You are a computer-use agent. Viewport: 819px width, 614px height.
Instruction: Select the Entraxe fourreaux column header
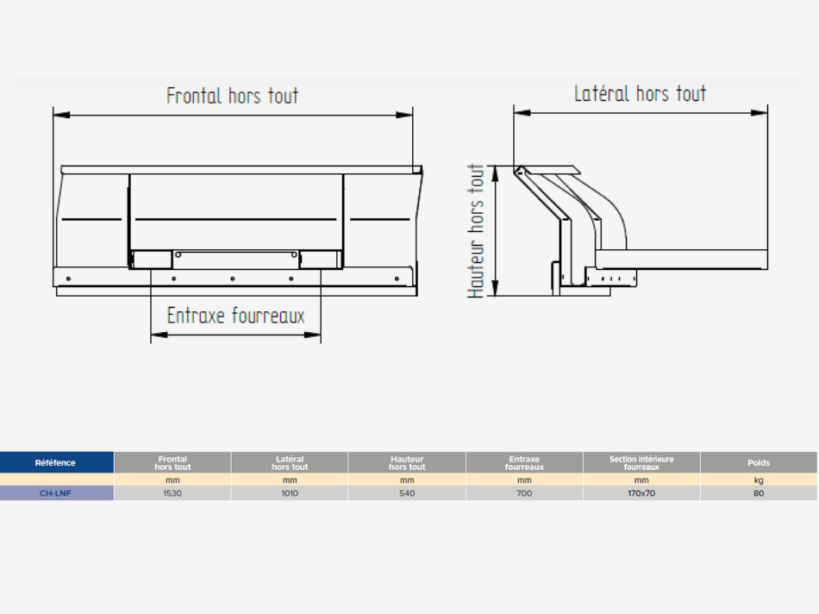tap(524, 463)
